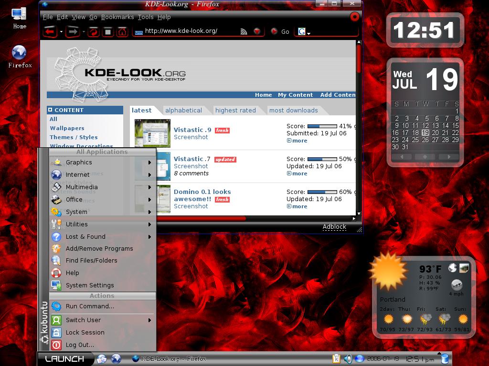Screen dimensions: 489x366
Task: Open Help from the launch menu
Action: point(102,273)
